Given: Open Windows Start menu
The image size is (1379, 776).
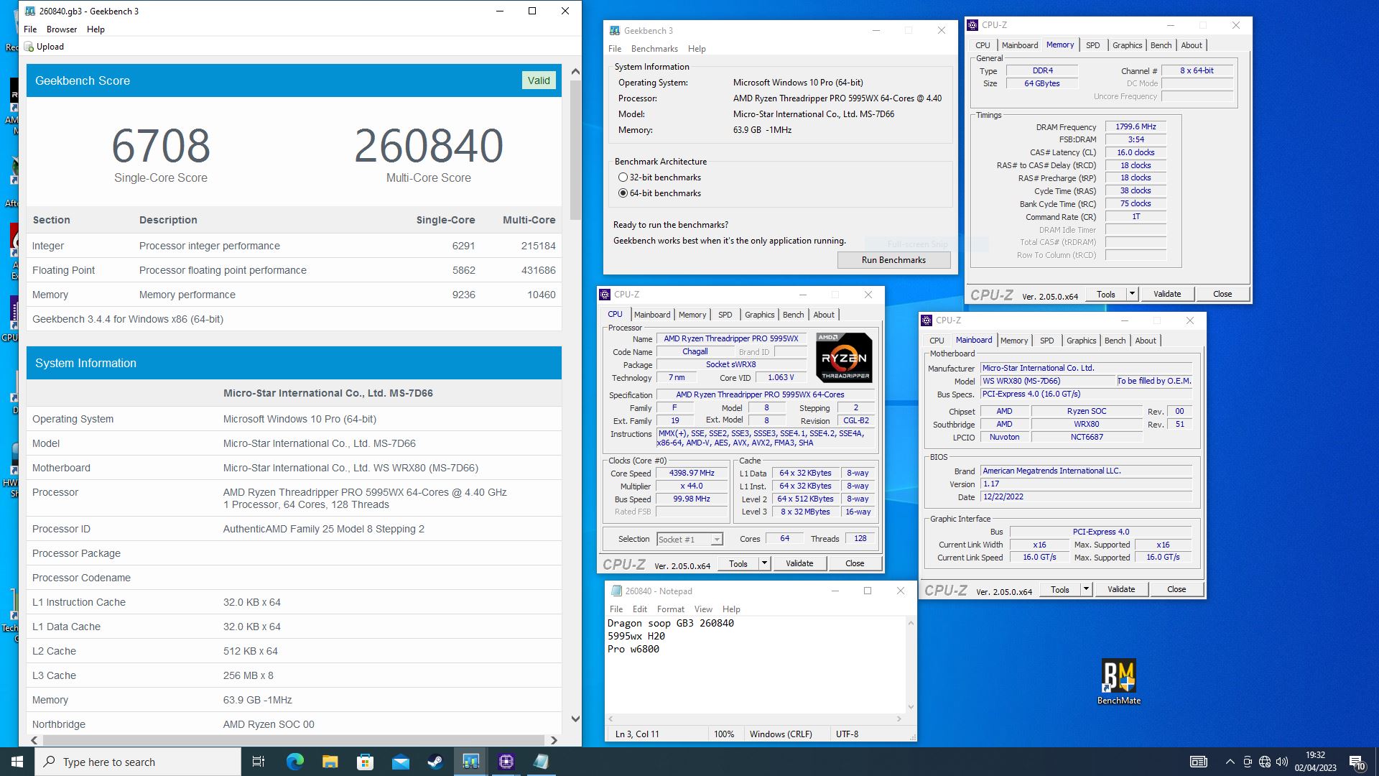Looking at the screenshot, I should click(17, 762).
